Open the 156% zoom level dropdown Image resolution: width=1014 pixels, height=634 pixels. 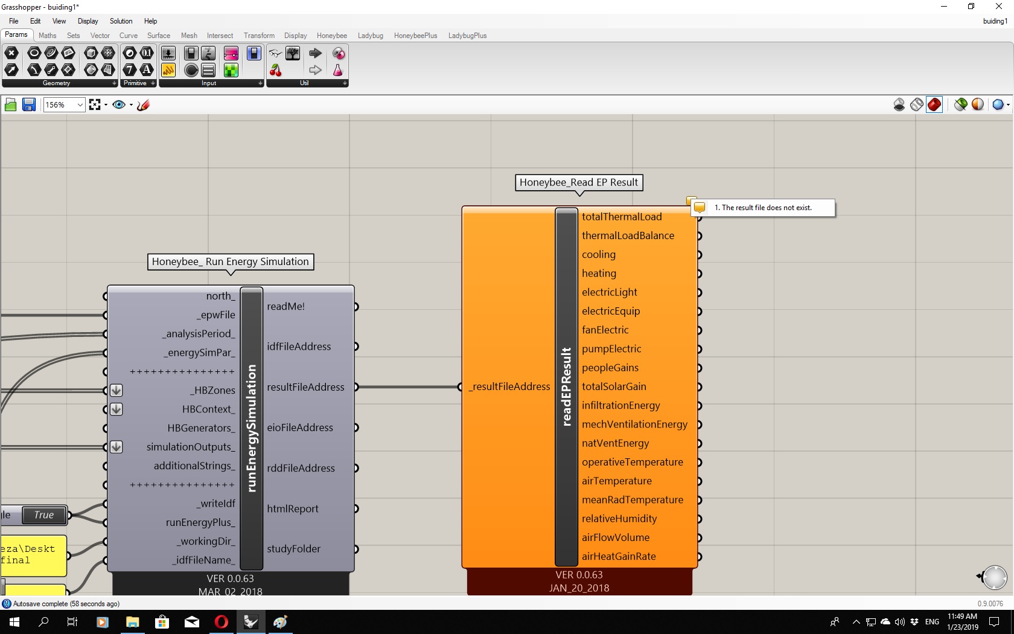point(80,105)
